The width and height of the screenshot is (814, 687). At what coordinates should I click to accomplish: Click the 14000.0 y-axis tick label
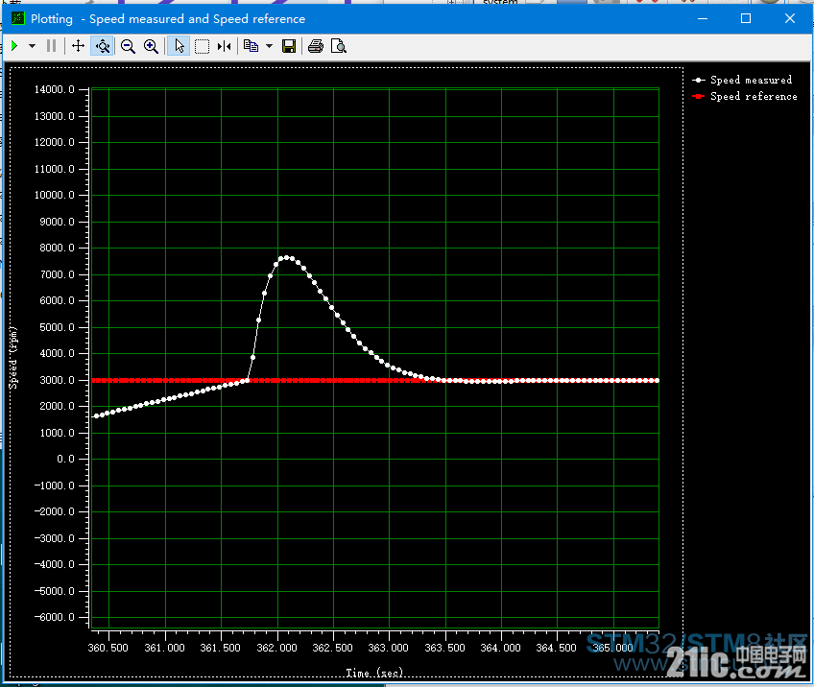coord(55,89)
